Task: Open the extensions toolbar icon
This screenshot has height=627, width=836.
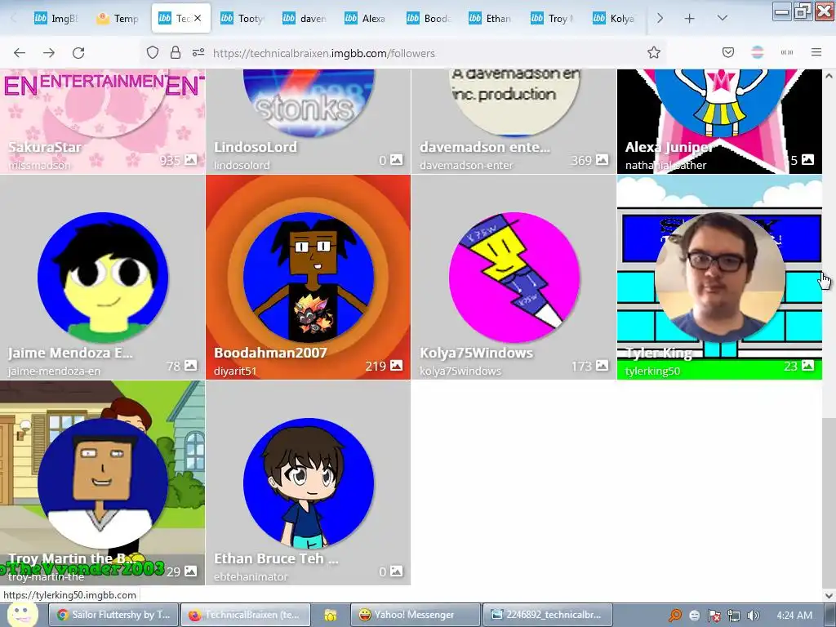Action: click(x=787, y=52)
